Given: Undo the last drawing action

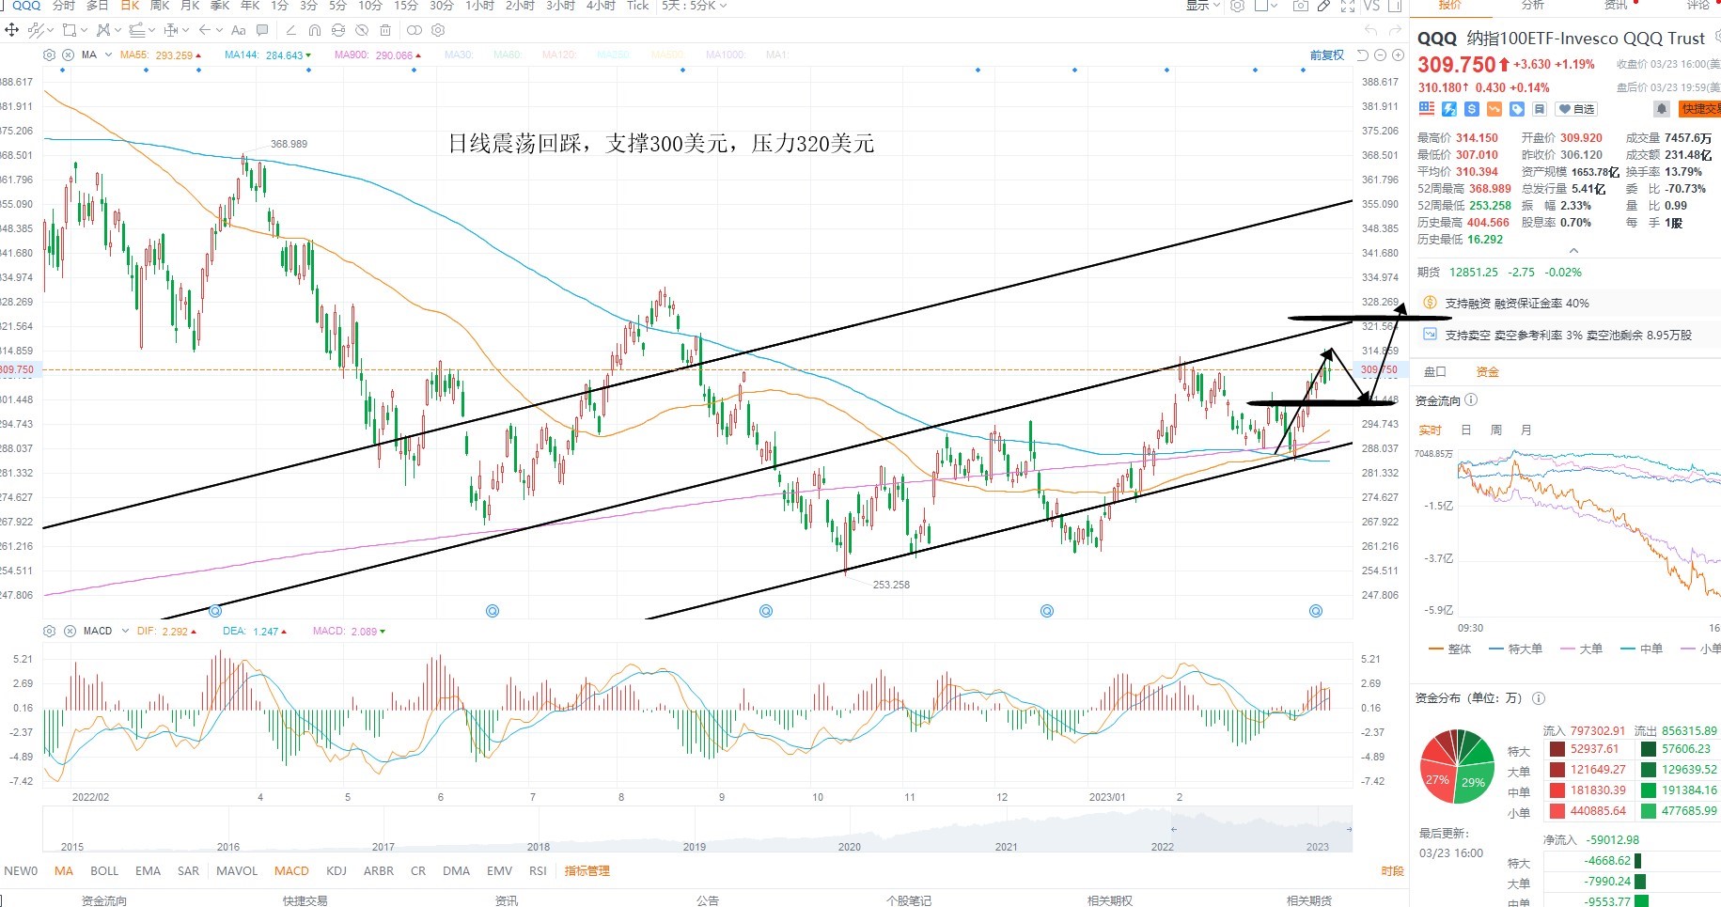Looking at the screenshot, I should point(1370,30).
